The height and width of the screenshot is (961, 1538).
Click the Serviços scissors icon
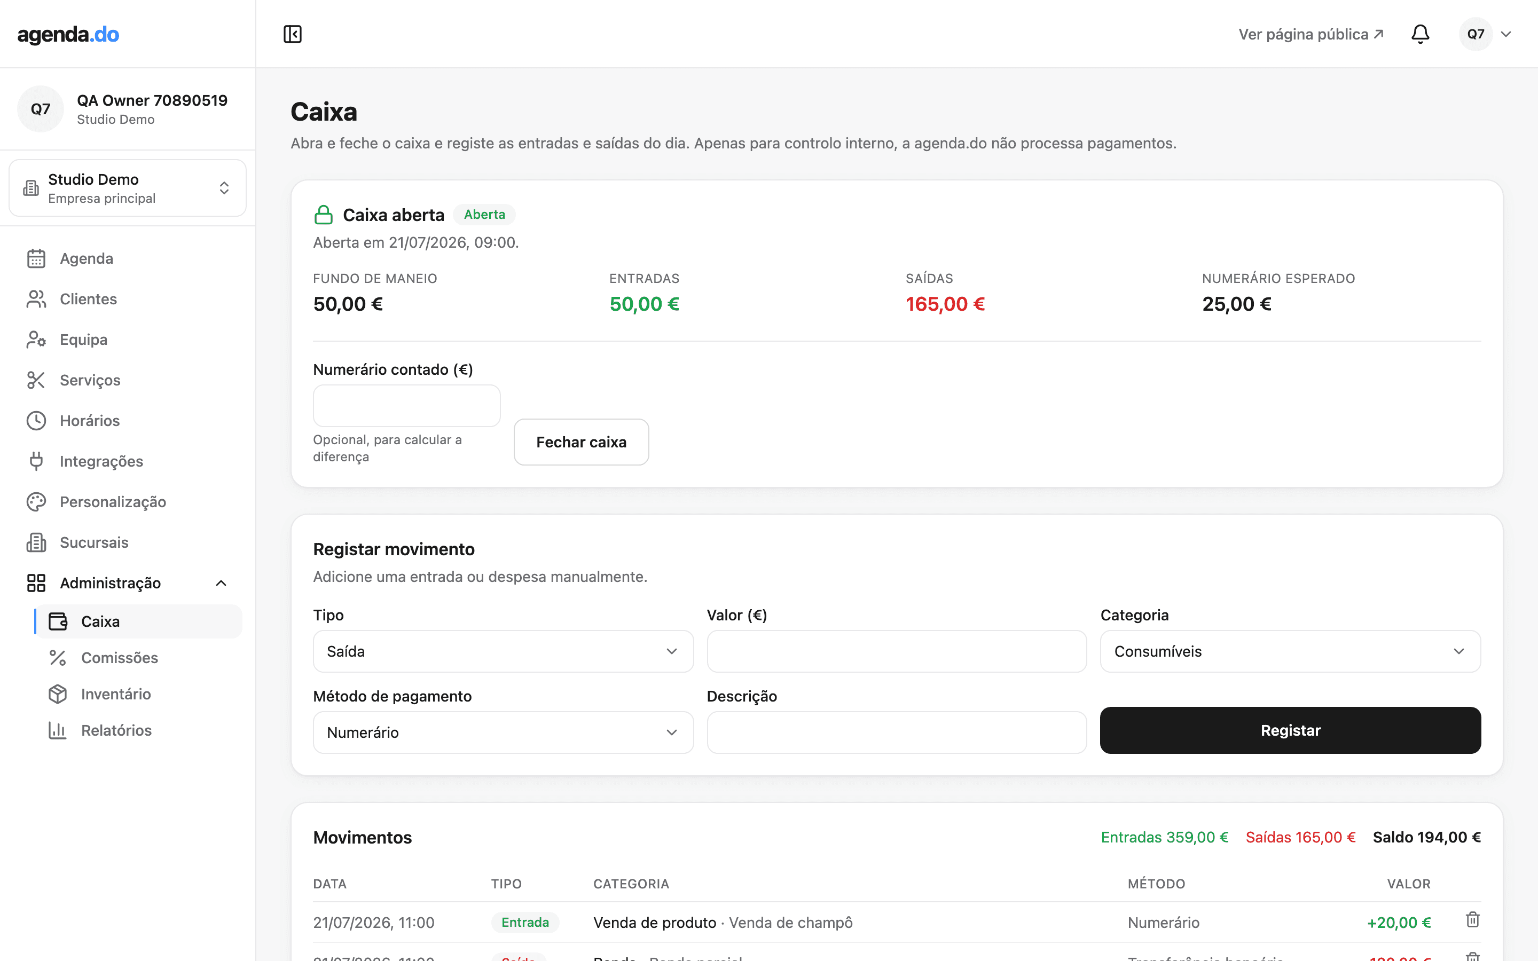pyautogui.click(x=36, y=380)
